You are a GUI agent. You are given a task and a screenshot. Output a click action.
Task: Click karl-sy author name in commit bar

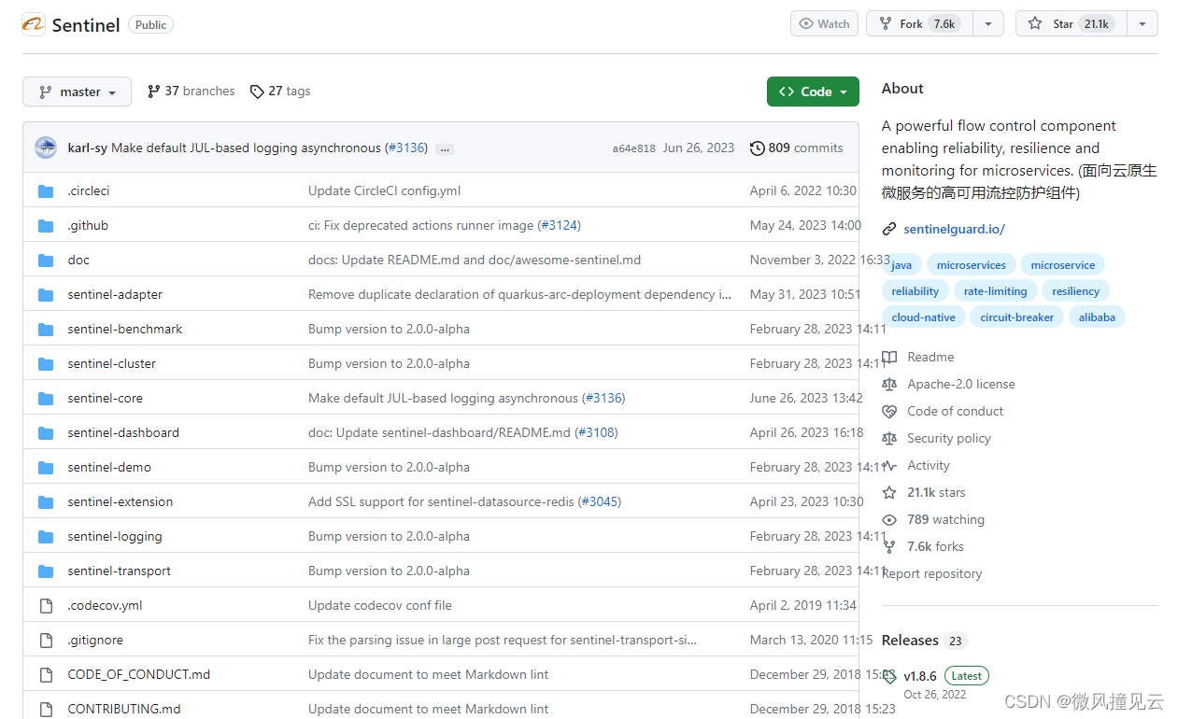[x=87, y=148]
